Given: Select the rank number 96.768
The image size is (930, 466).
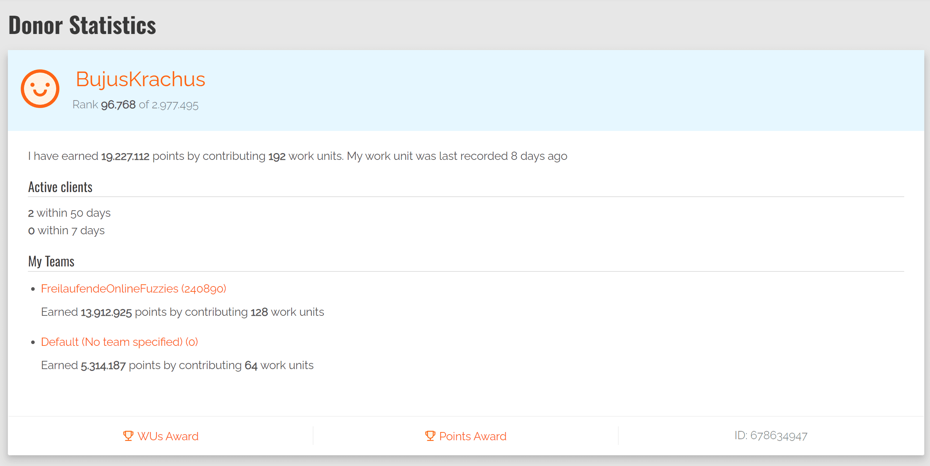Looking at the screenshot, I should pyautogui.click(x=118, y=105).
